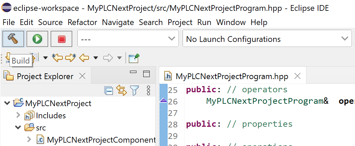Open the Project Explorer View Menu dots
This screenshot has height=146, width=355.
point(149,90)
